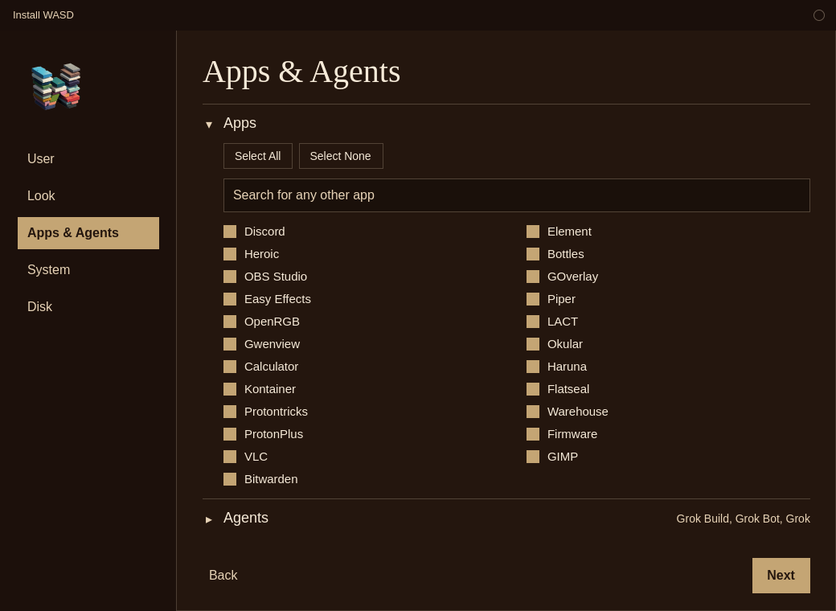Open the Disk step

click(x=88, y=306)
